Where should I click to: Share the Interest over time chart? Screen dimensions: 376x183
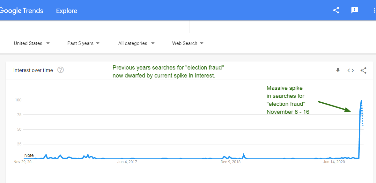[363, 70]
